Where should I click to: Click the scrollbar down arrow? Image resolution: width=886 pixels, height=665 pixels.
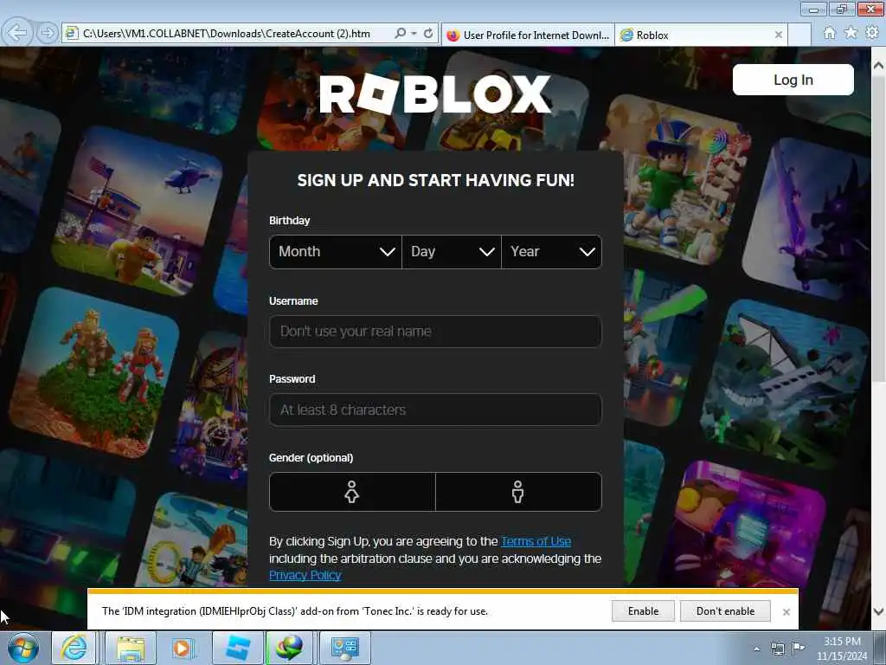point(879,611)
